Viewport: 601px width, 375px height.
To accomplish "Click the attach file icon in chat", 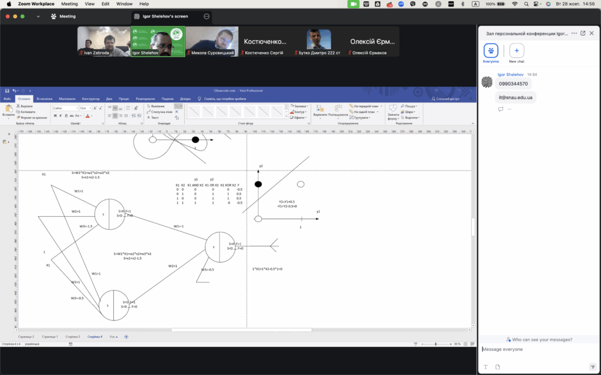I will [x=498, y=367].
